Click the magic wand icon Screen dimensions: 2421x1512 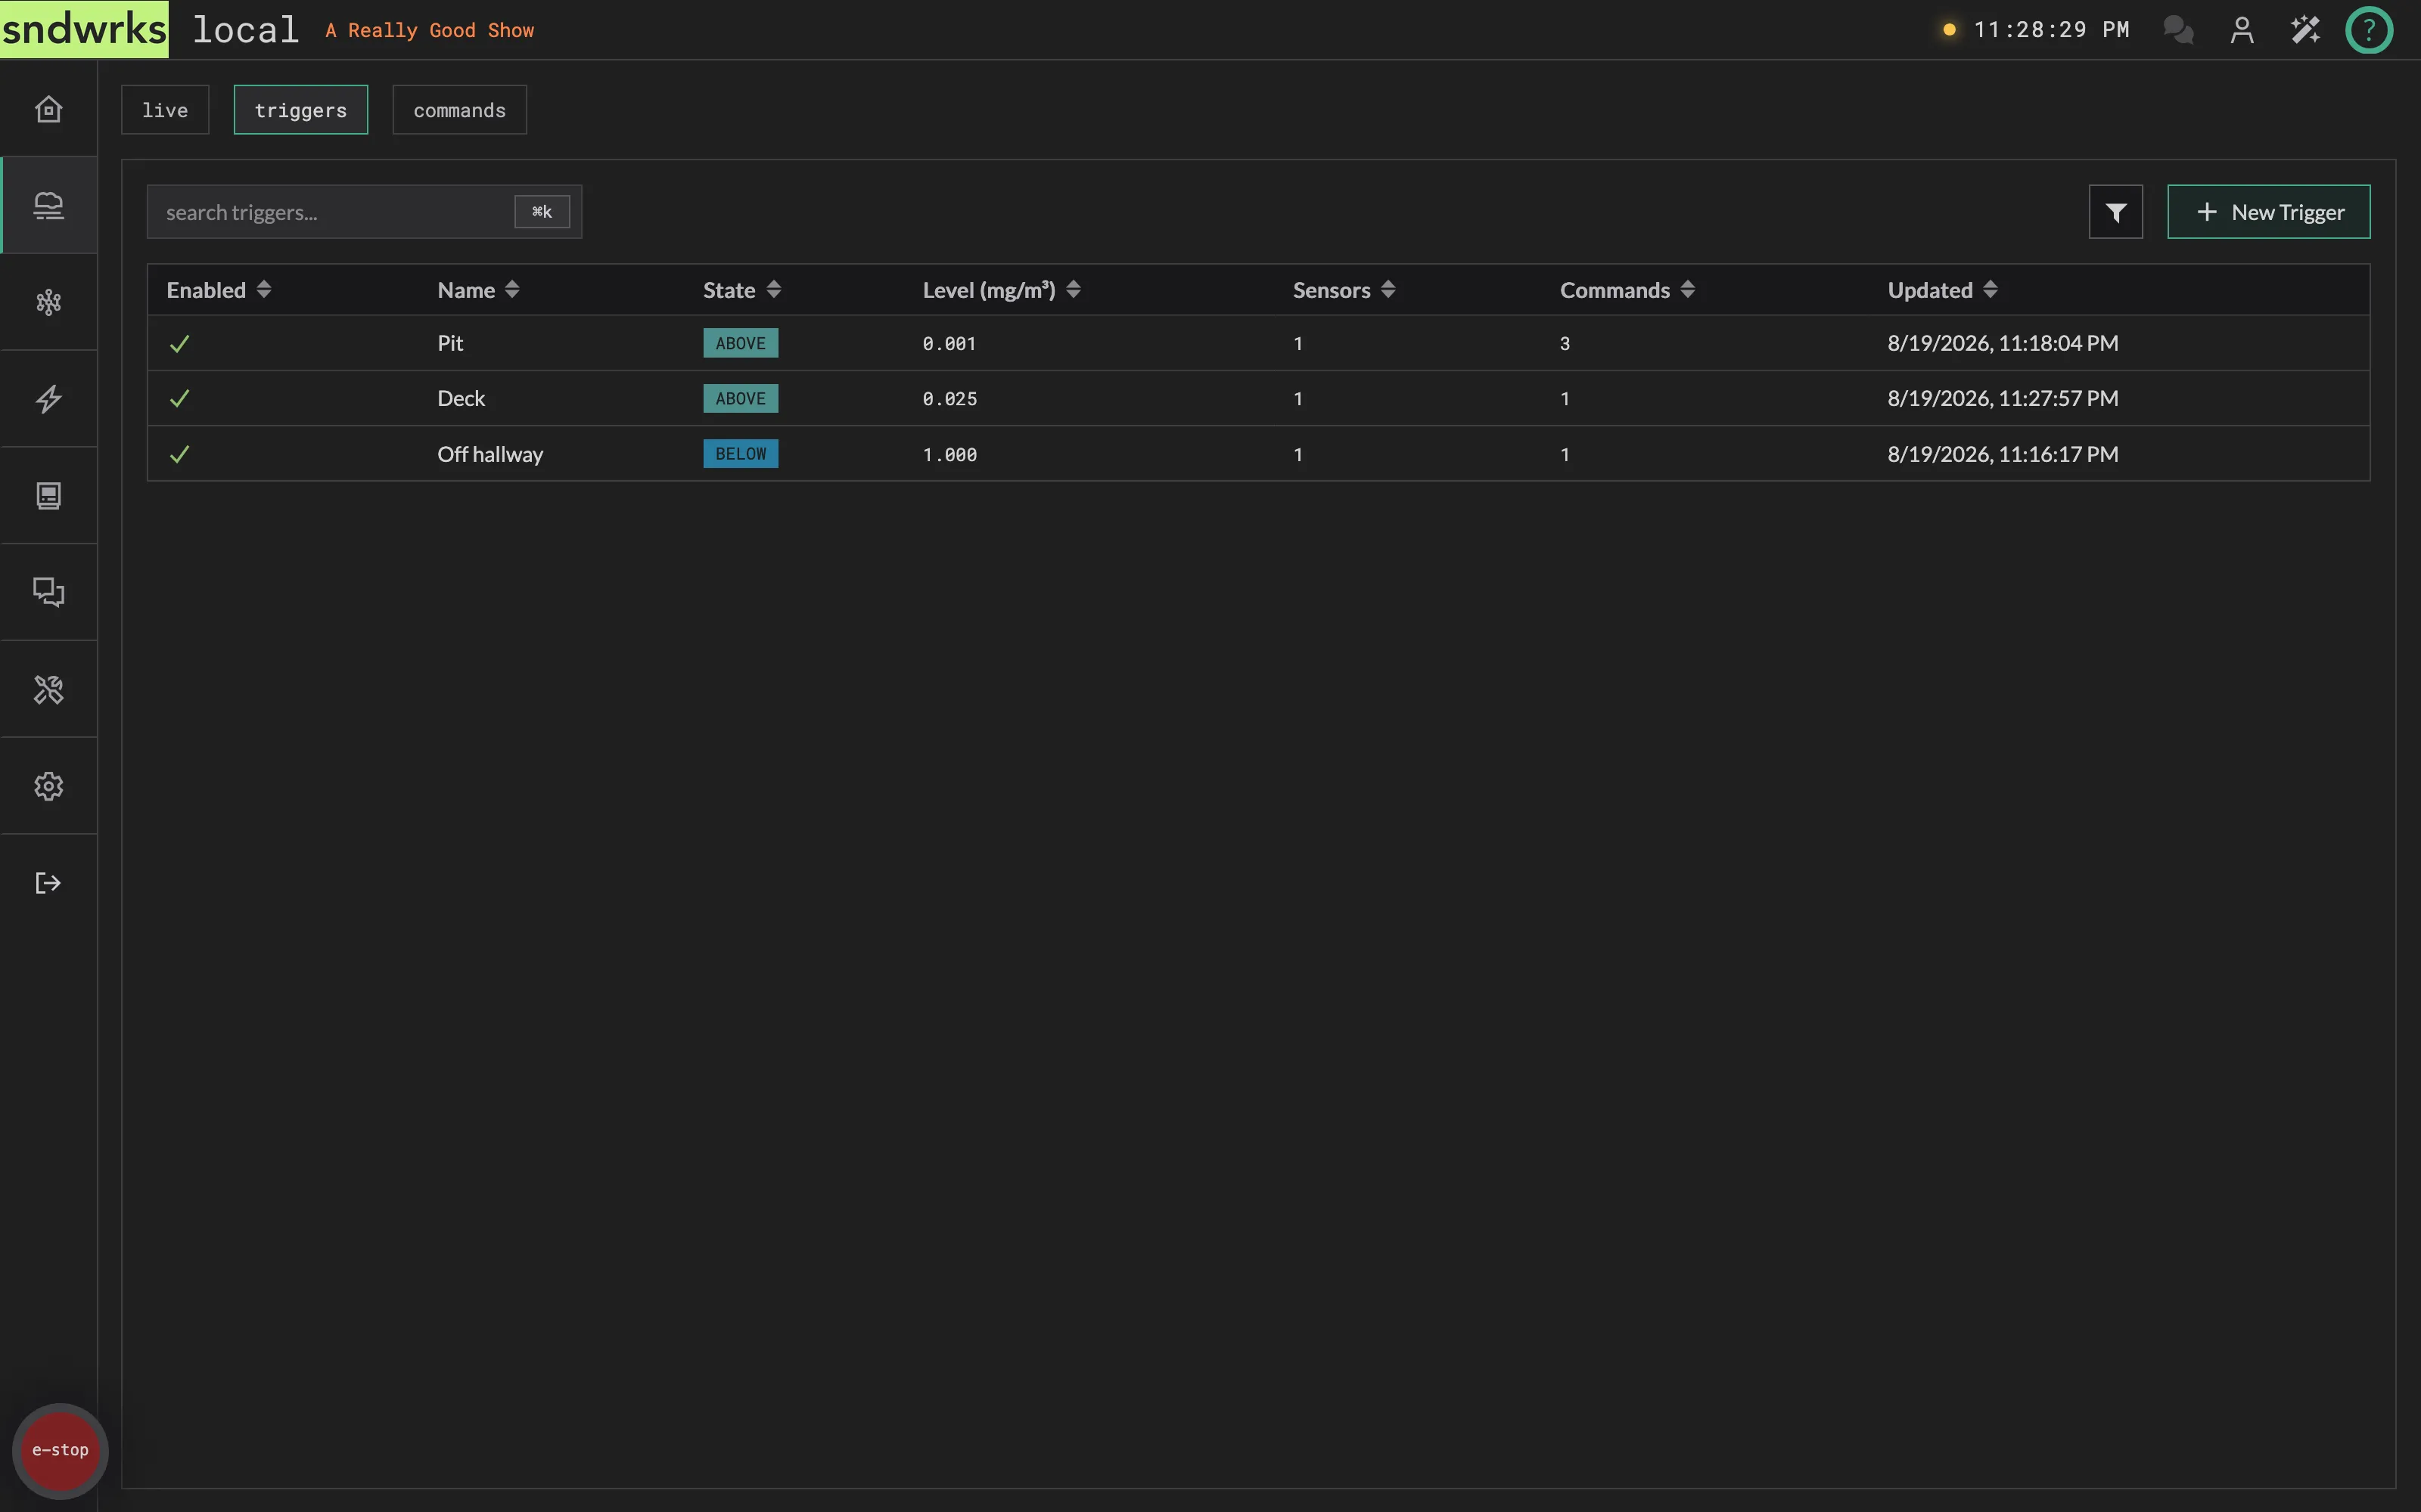coord(2305,30)
